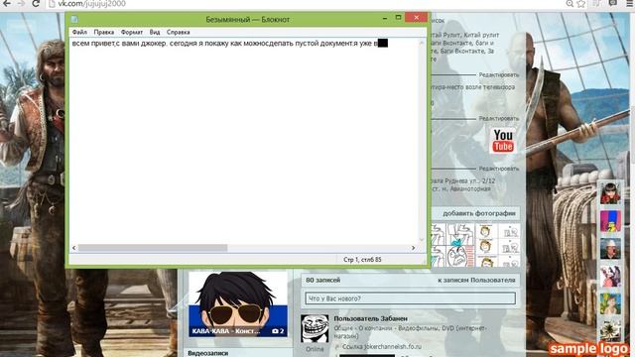Open friend thumbnail of man in white hat
Screen dimensions: 635x357
click(610, 248)
